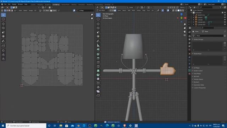Switch to the Modeling workspace tab

point(40,5)
